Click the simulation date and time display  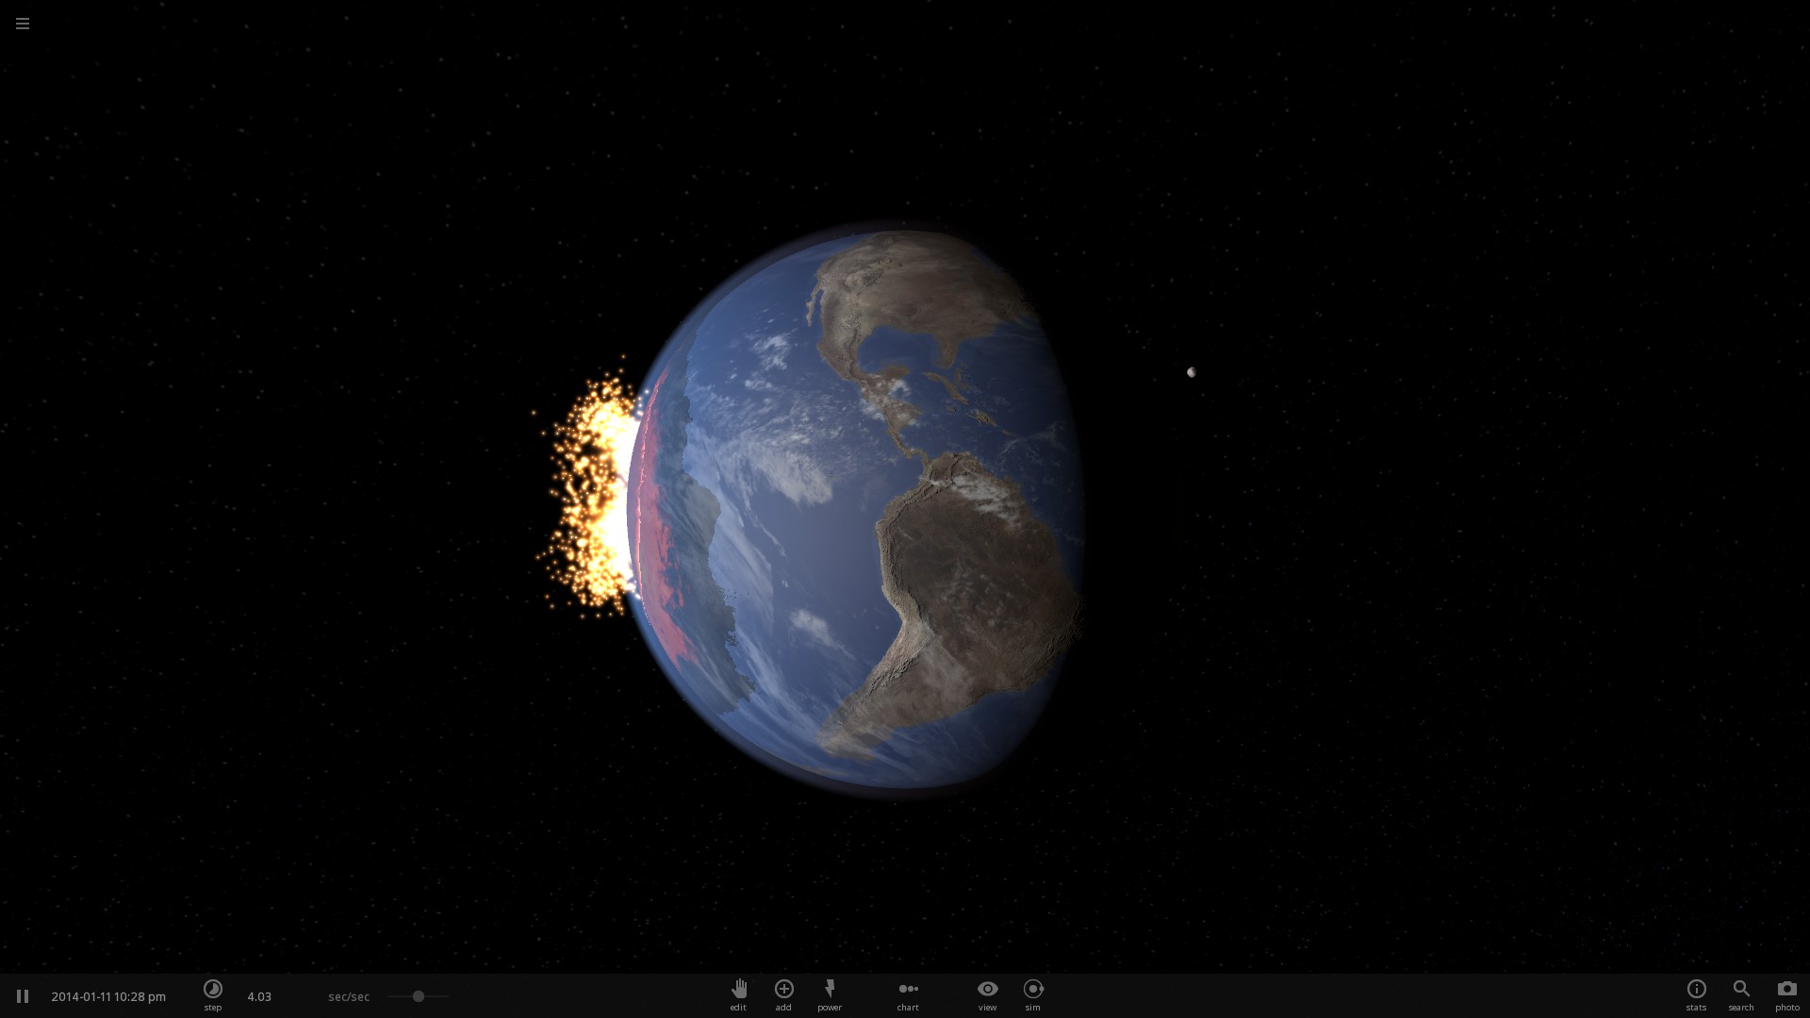pyautogui.click(x=108, y=996)
